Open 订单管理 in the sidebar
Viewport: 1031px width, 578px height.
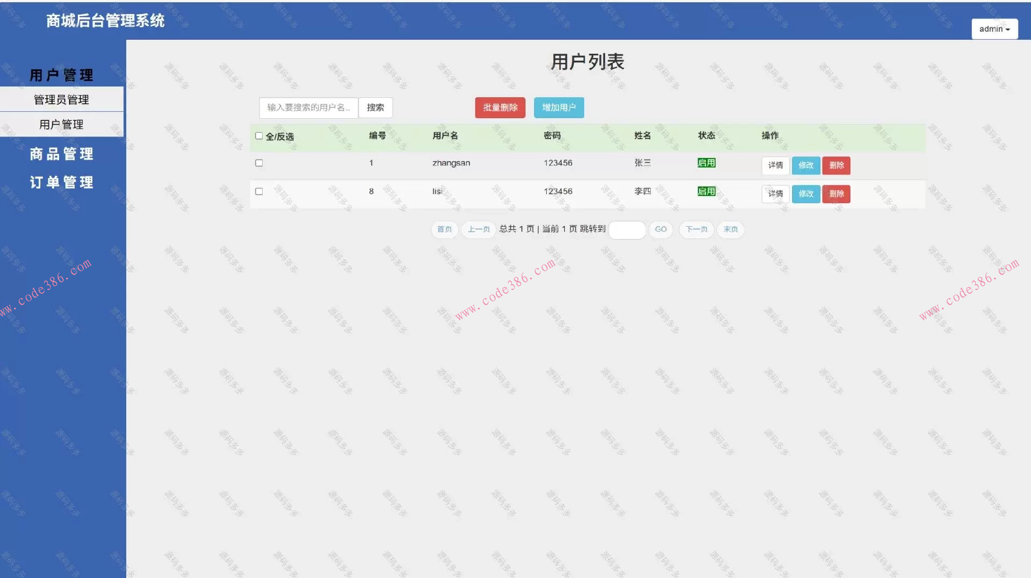pyautogui.click(x=61, y=182)
